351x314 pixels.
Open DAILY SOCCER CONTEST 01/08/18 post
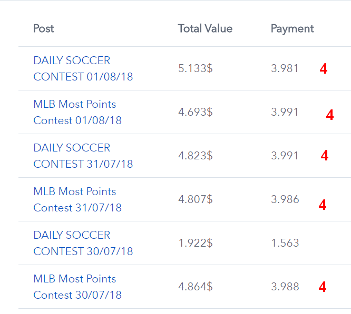point(83,68)
